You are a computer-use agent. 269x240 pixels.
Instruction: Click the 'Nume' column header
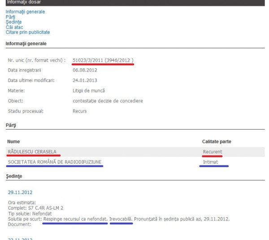point(14,141)
